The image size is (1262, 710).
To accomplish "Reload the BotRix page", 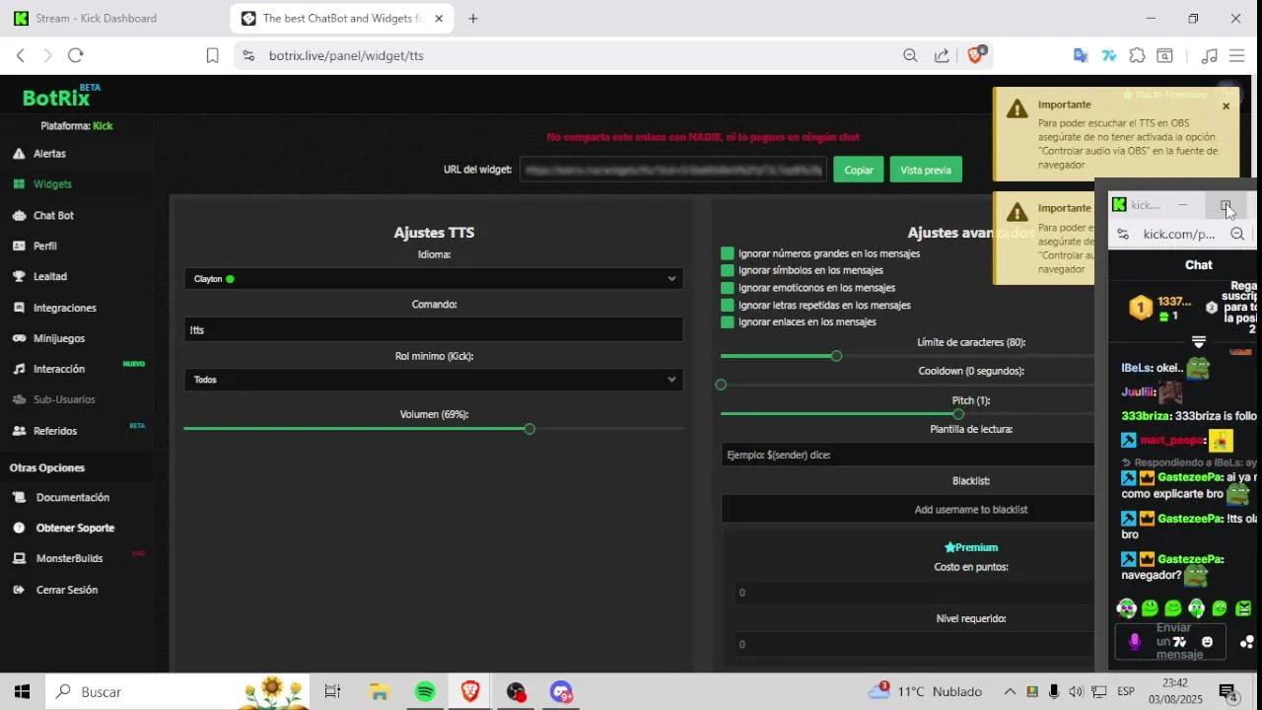I will [76, 56].
